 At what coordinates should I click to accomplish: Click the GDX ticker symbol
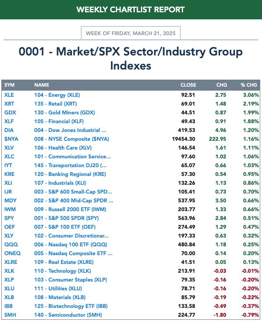(x=10, y=113)
